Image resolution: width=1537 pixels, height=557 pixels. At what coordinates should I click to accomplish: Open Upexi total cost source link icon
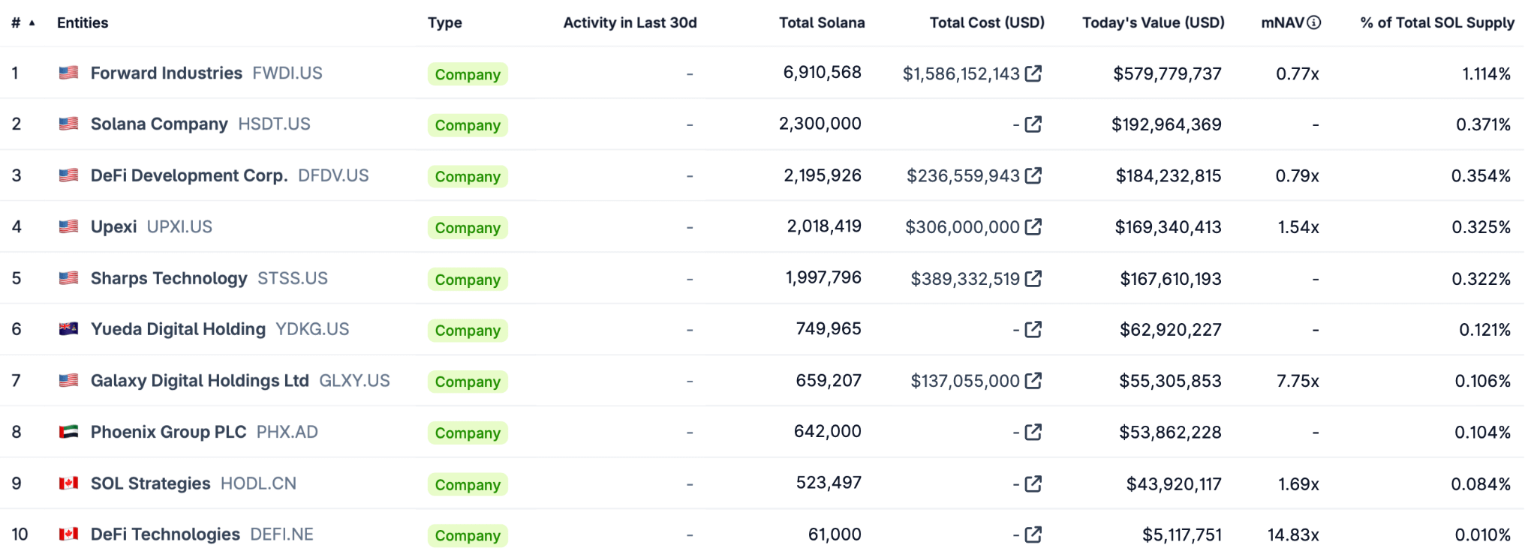(x=1033, y=226)
